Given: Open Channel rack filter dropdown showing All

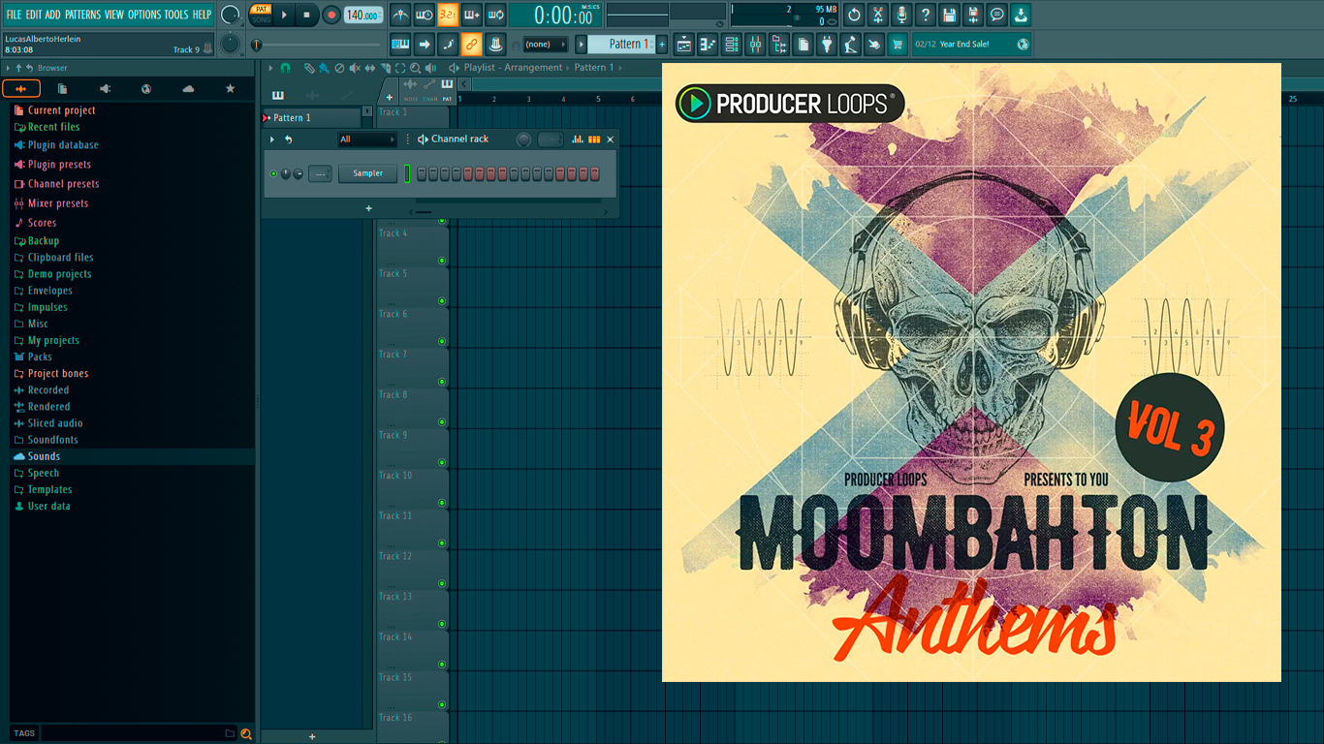Looking at the screenshot, I should [367, 139].
